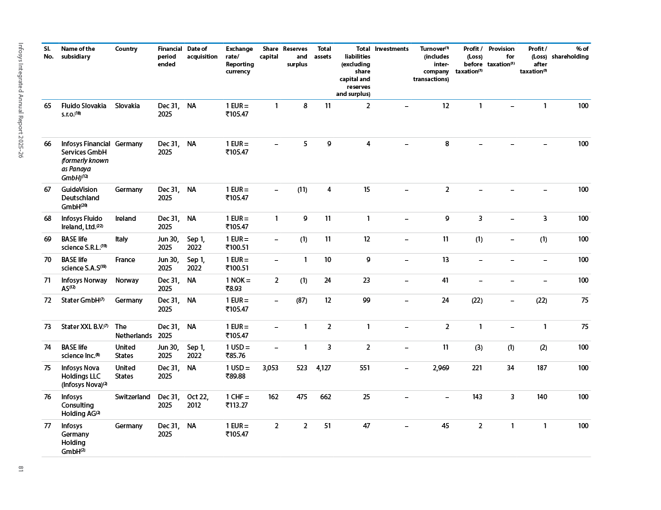Select 'Stater XXL B.V.' name cell
This screenshot has width=661, height=510.
[84, 326]
